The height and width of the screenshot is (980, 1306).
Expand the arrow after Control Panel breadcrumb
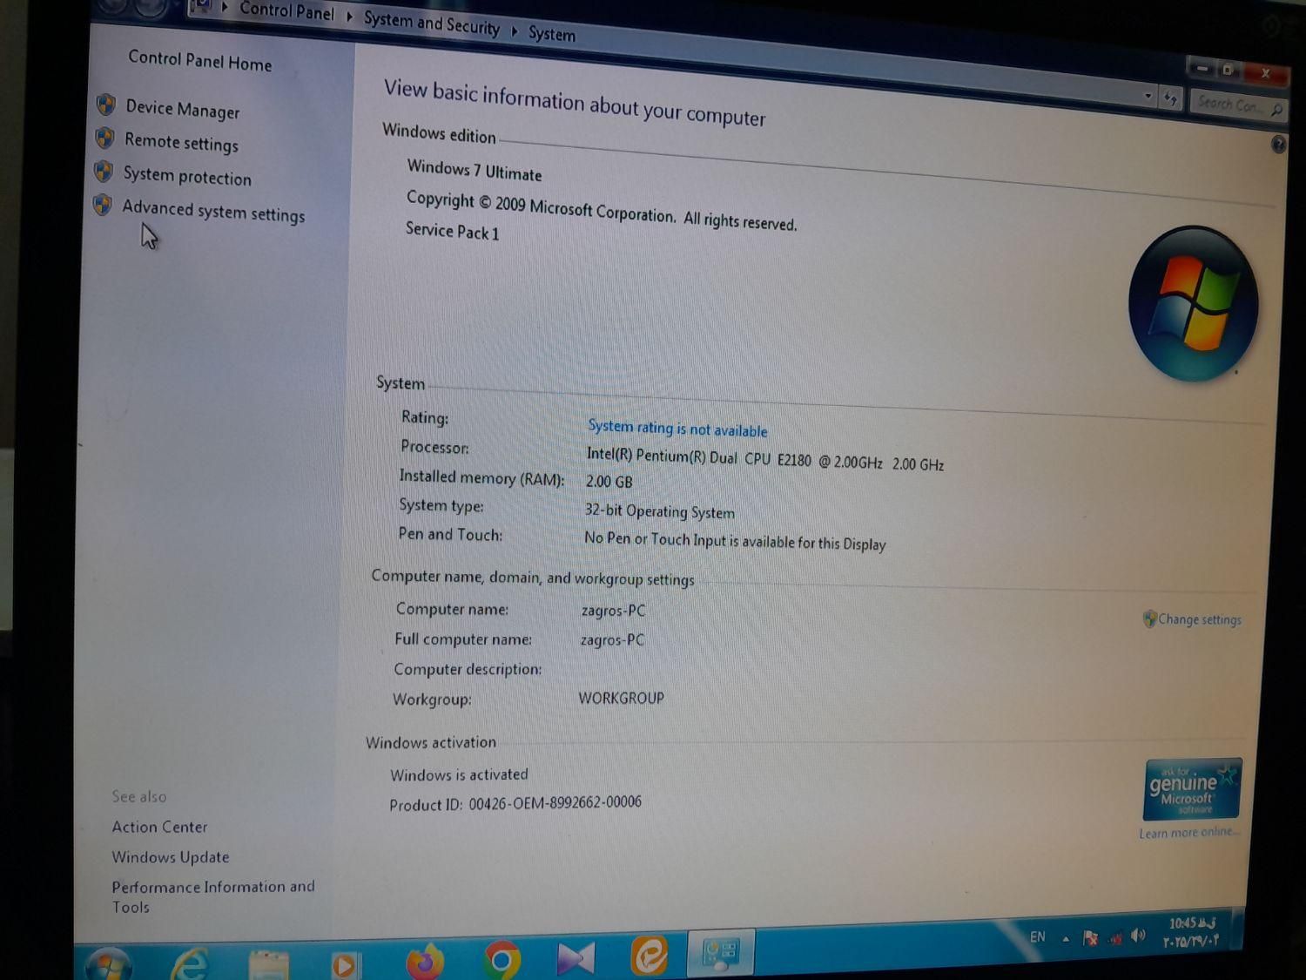pyautogui.click(x=349, y=16)
